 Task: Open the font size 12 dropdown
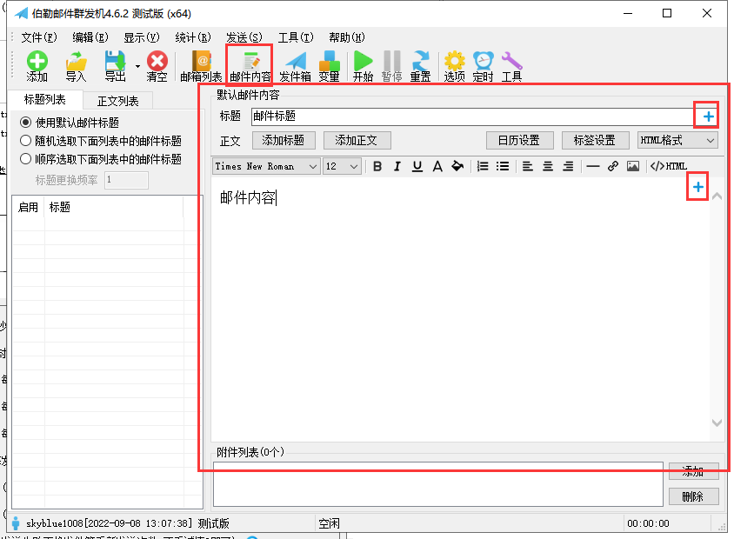tap(342, 167)
